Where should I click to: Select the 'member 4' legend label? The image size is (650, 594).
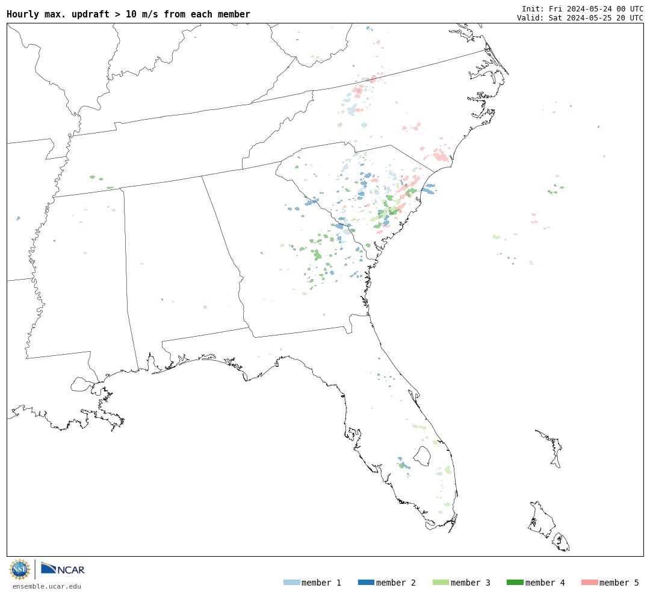pyautogui.click(x=545, y=583)
